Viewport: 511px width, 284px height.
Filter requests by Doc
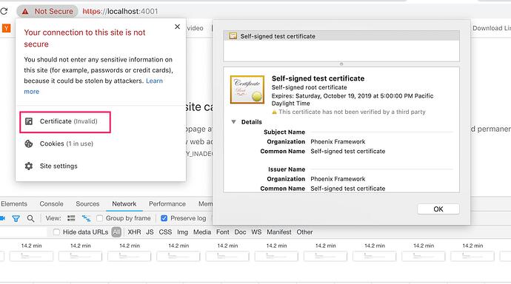240,232
